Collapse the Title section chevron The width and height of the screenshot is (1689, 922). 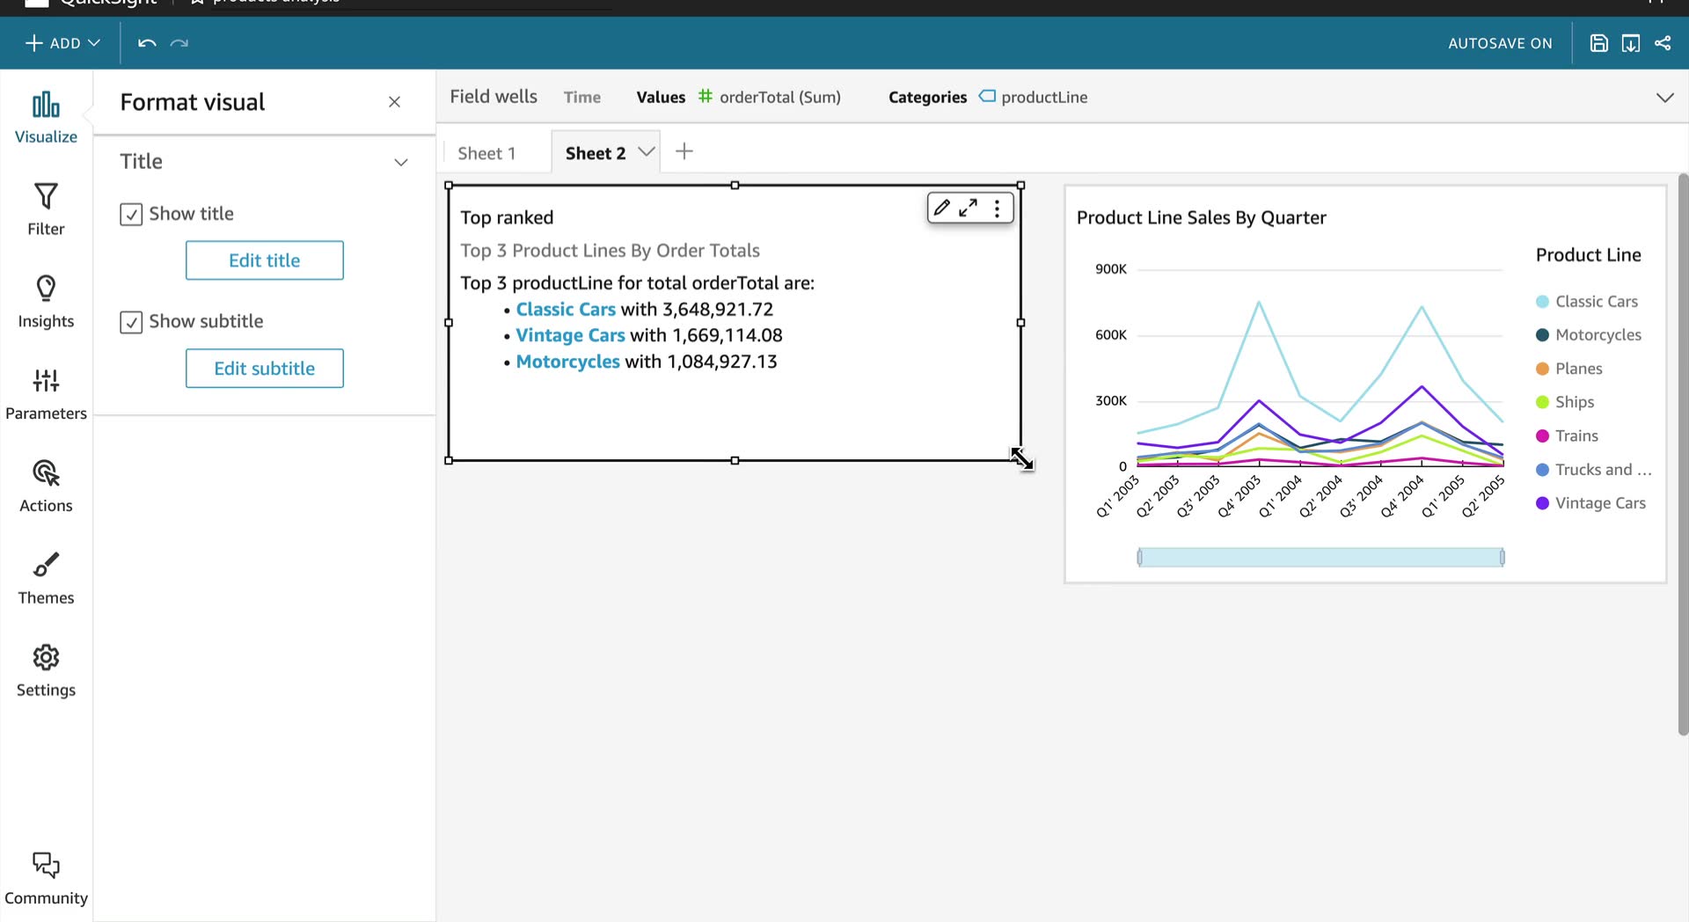(x=401, y=162)
